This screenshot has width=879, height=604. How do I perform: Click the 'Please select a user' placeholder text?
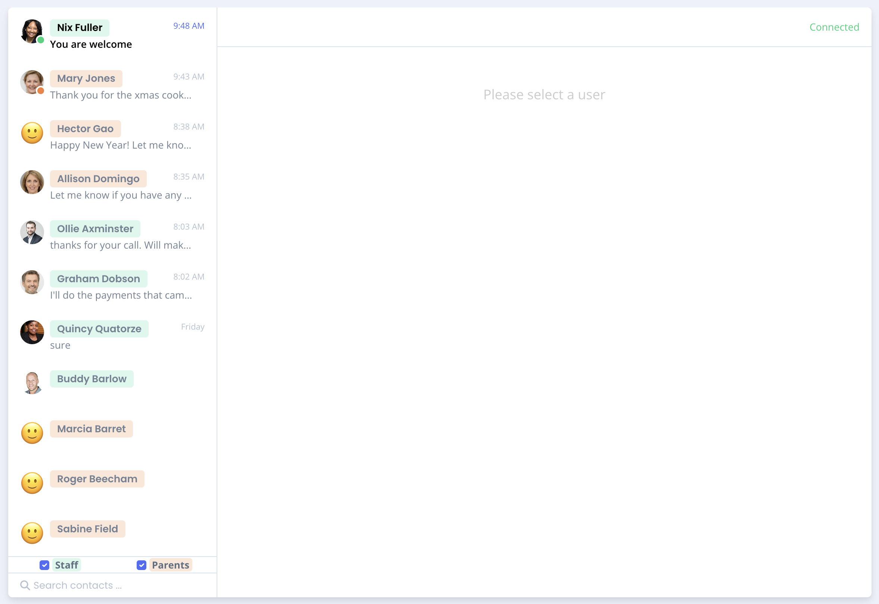(x=544, y=94)
